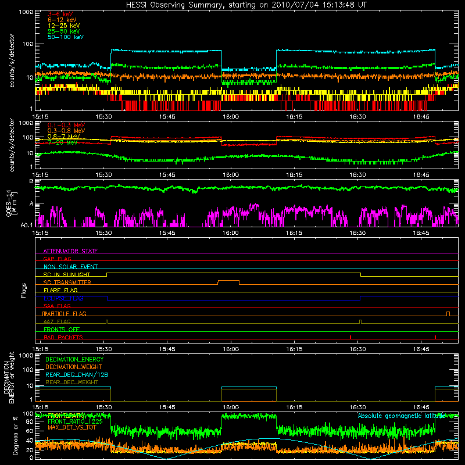The width and height of the screenshot is (465, 465).
Task: Click the FRONT_RATIO_1225 legend label
Action: 75,421
